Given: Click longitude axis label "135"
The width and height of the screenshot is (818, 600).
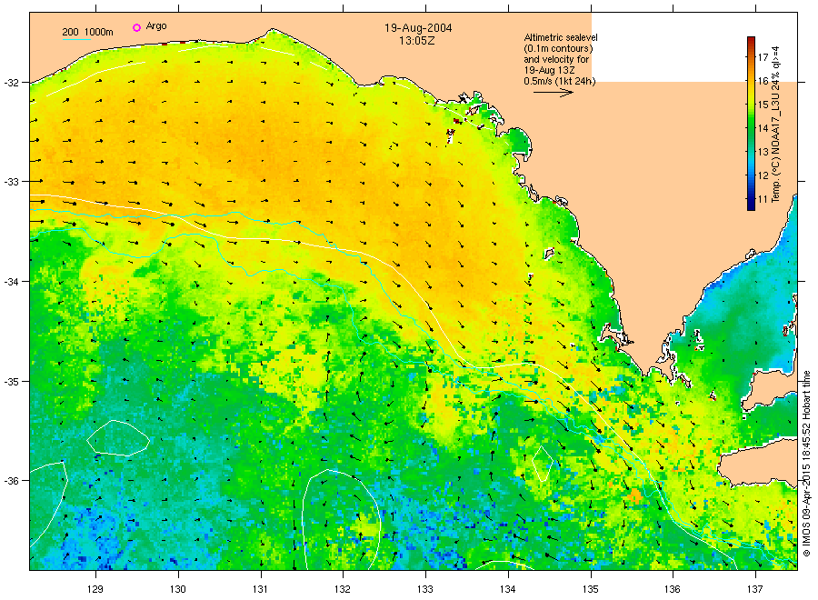Looking at the screenshot, I should click(591, 590).
